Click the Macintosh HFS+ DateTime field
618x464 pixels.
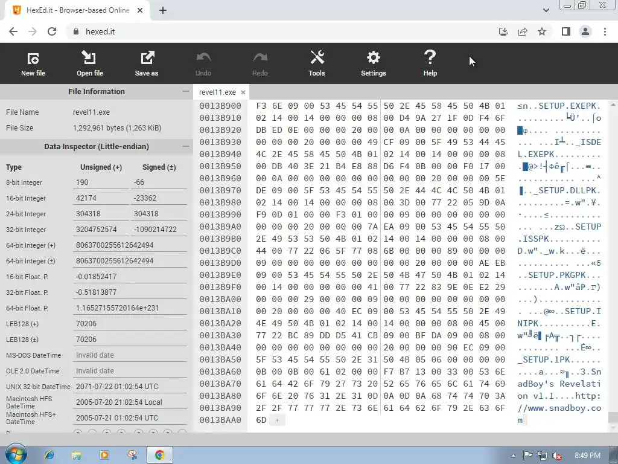point(130,418)
